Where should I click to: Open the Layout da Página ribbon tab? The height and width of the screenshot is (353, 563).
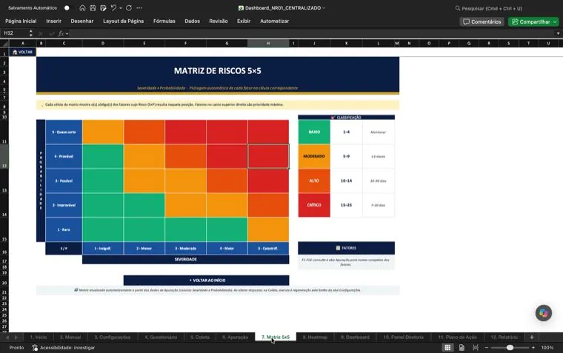click(x=123, y=21)
